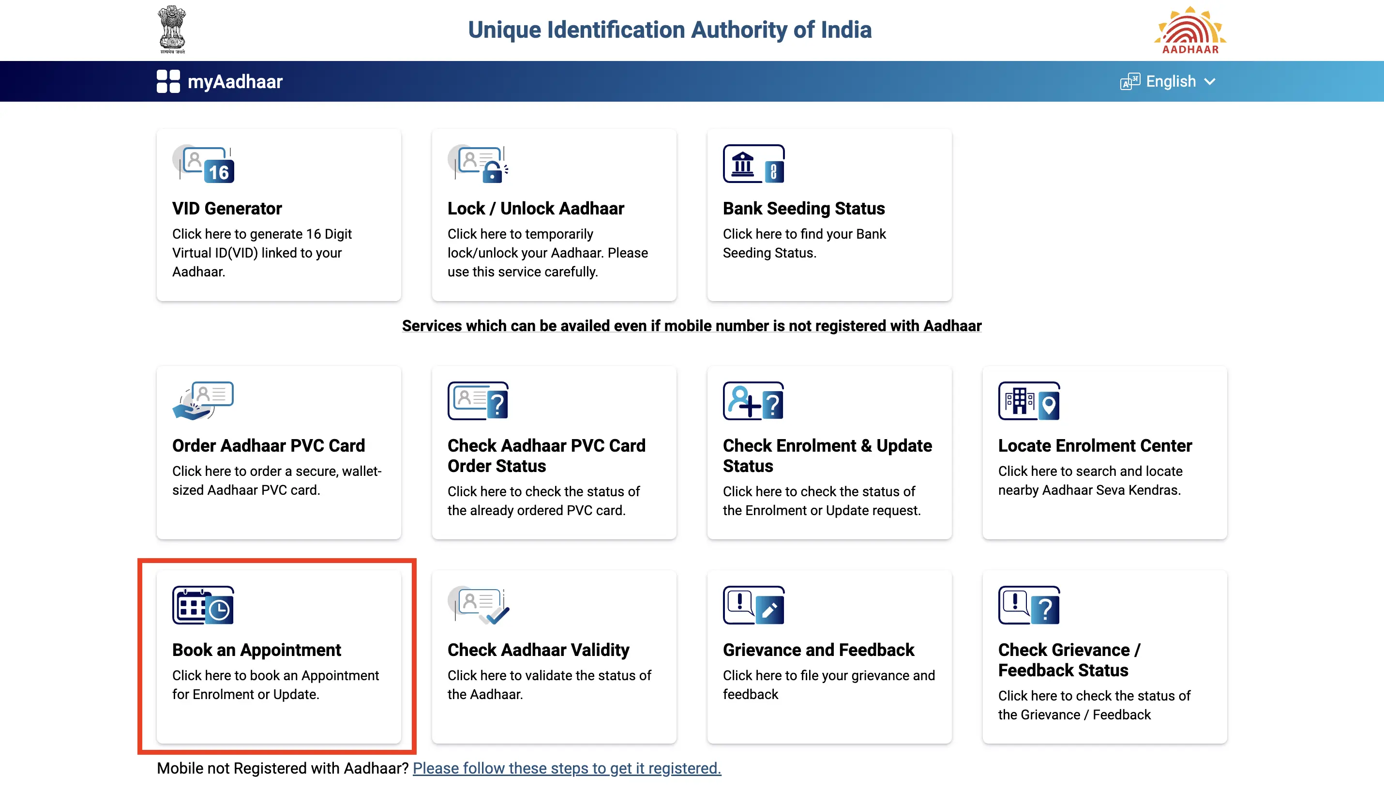The width and height of the screenshot is (1384, 792).
Task: Open the Order Aadhaar PVC Card heading
Action: tap(269, 445)
